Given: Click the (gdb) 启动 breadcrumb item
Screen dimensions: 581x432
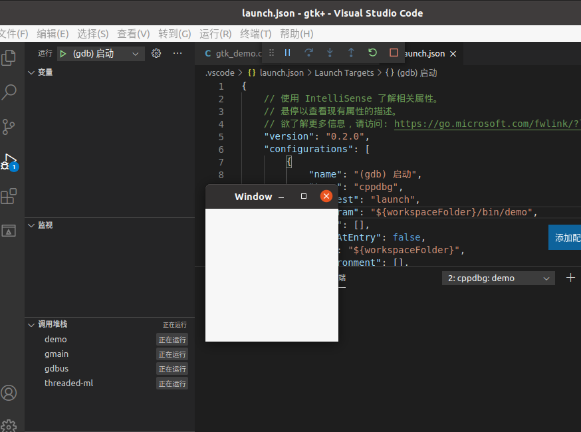Looking at the screenshot, I should point(411,73).
